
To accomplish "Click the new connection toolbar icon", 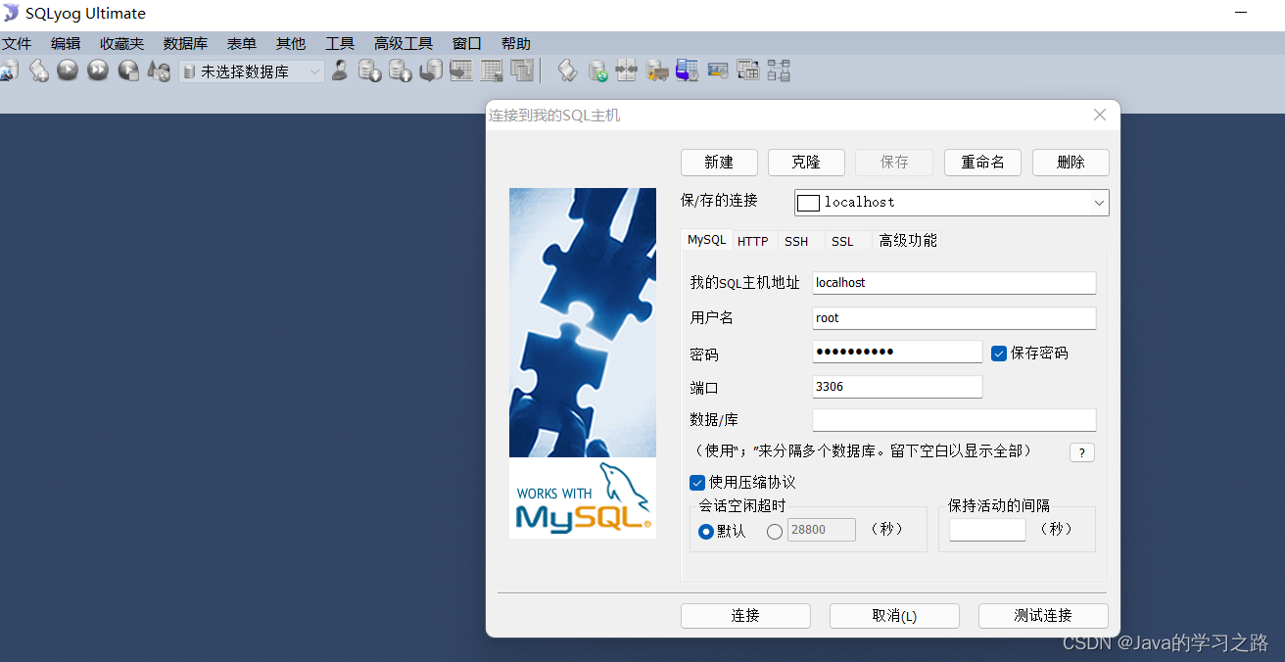I will [8, 71].
